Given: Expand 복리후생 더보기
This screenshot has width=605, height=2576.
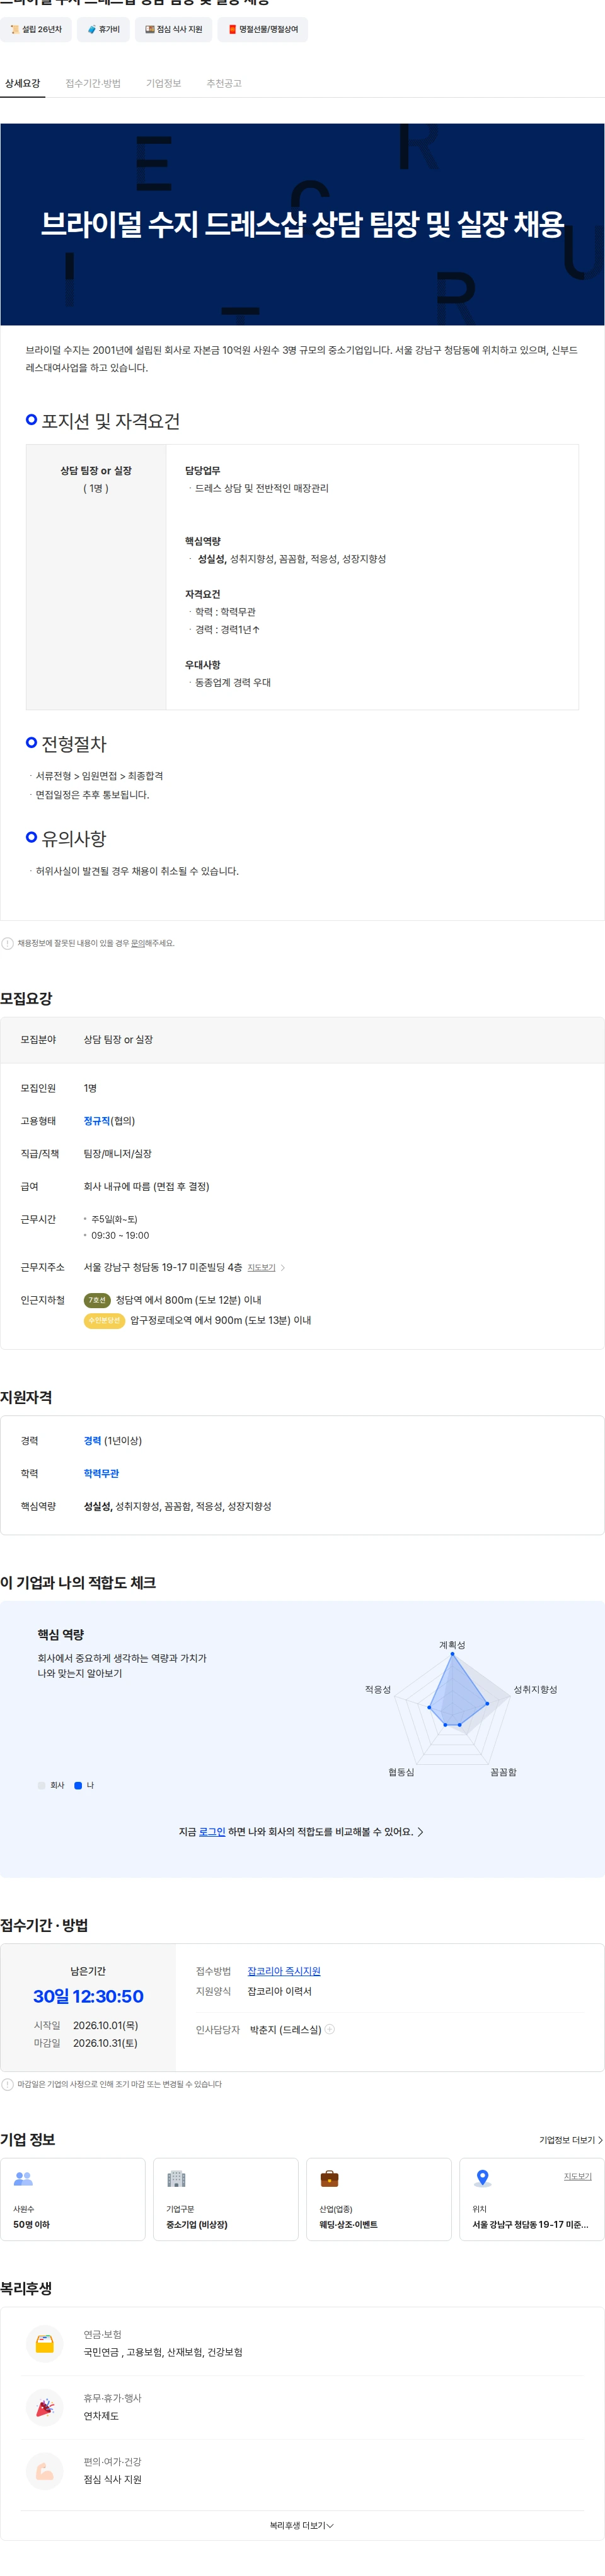Looking at the screenshot, I should click(301, 2526).
